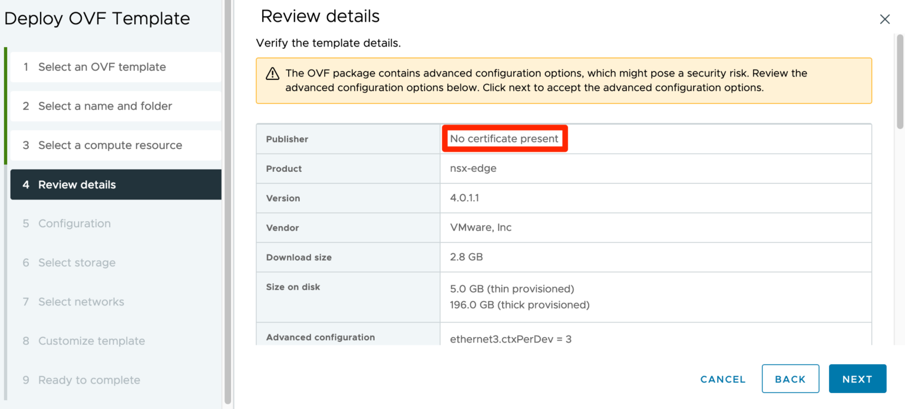Select step 1 Select an OVF template

[102, 66]
